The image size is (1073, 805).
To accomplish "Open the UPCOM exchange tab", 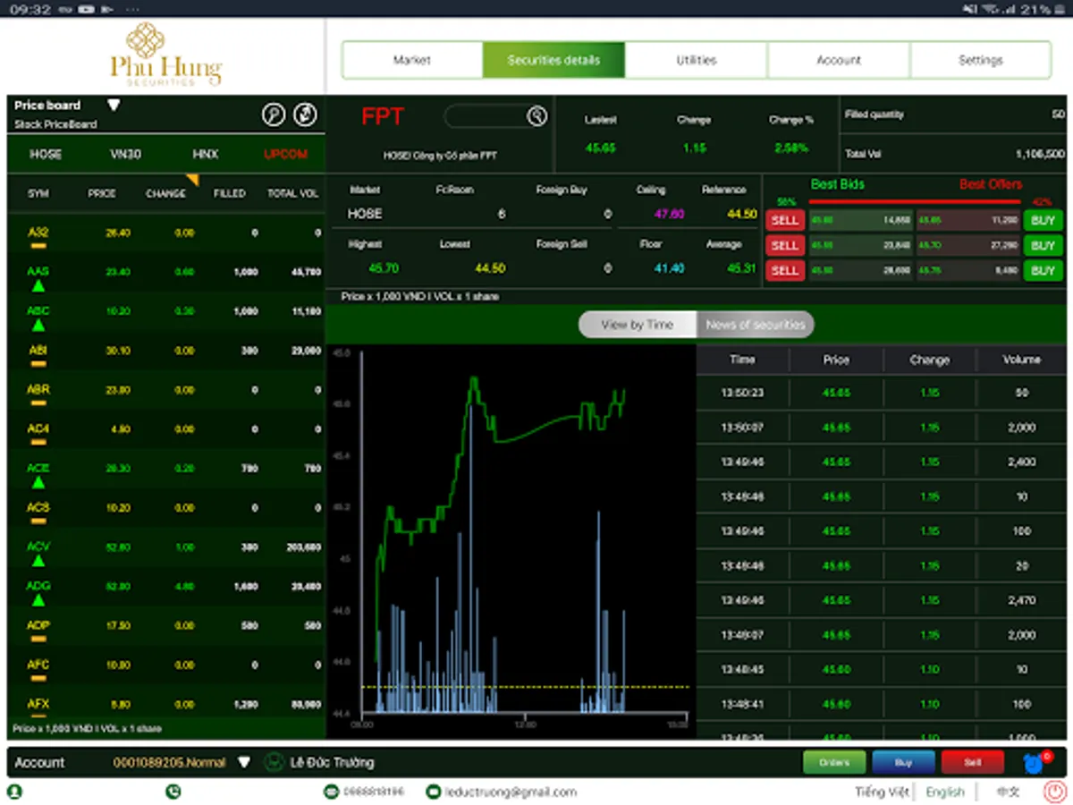I will tap(284, 154).
